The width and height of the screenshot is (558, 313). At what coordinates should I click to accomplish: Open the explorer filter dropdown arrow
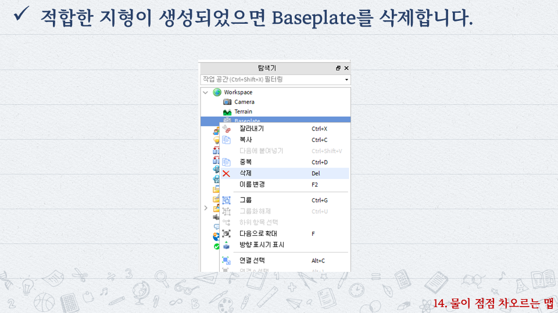click(346, 80)
